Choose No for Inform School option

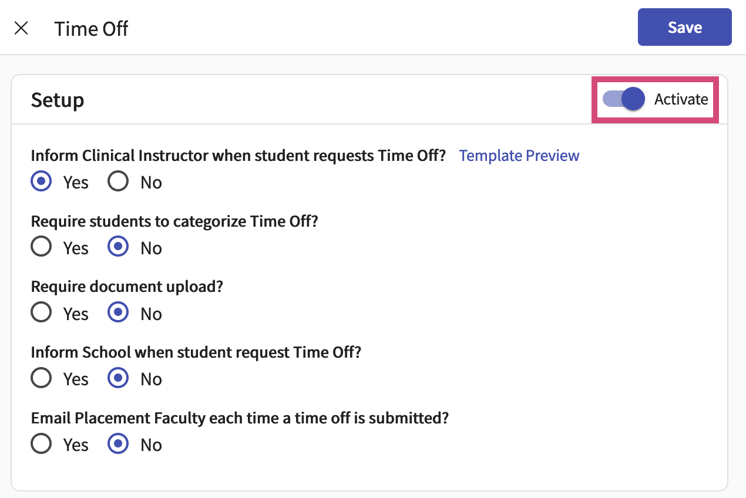coord(118,379)
